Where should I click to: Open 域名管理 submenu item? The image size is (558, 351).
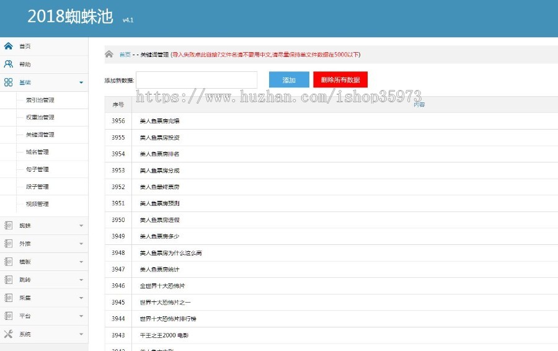pos(37,152)
